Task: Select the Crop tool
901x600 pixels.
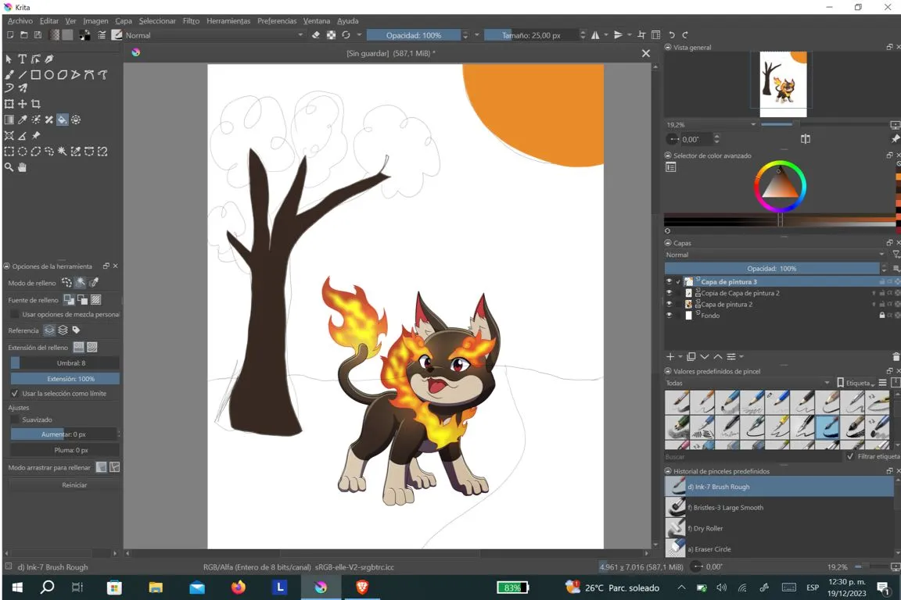Action: pyautogui.click(x=36, y=104)
